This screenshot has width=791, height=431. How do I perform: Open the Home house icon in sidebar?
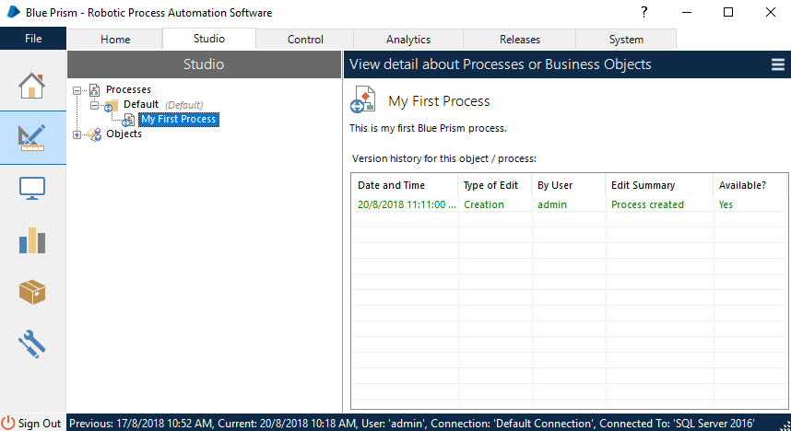pyautogui.click(x=32, y=85)
